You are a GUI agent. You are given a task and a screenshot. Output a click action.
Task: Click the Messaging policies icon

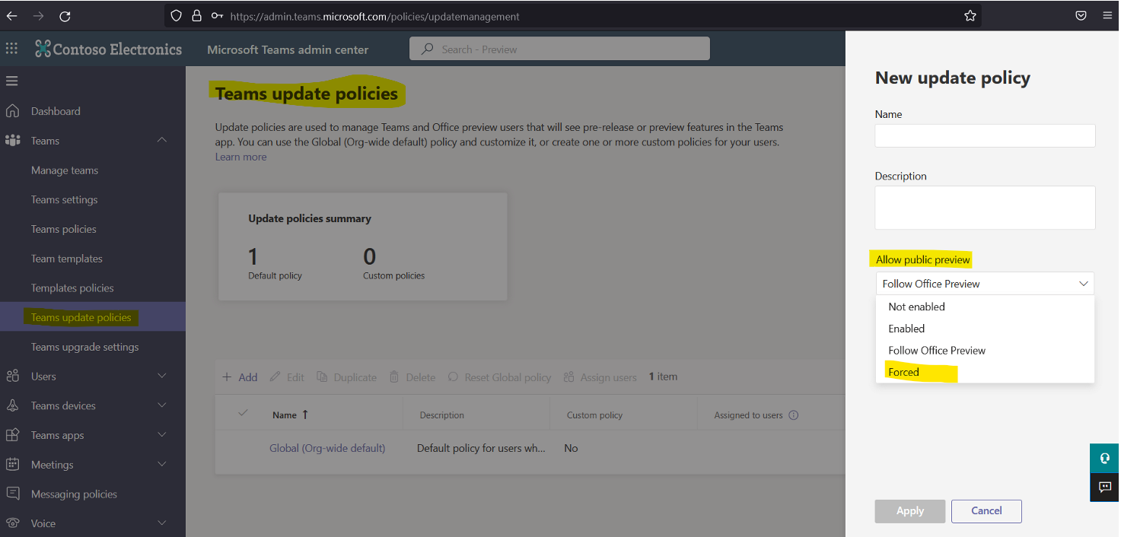point(12,494)
